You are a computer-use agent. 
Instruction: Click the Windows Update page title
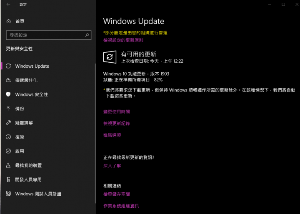click(134, 21)
